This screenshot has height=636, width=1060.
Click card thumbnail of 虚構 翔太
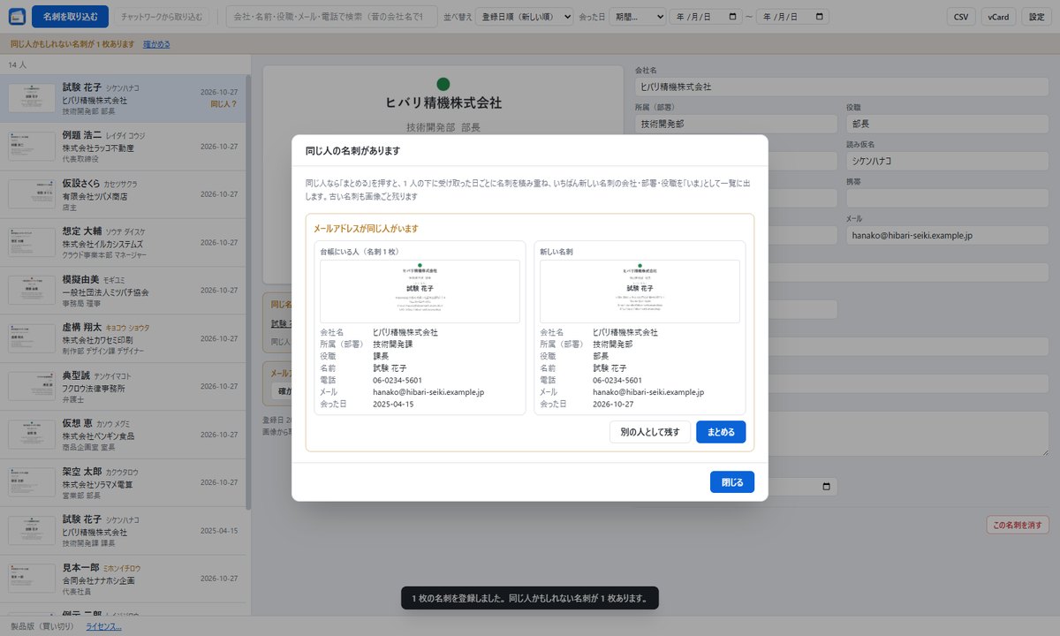click(x=32, y=339)
